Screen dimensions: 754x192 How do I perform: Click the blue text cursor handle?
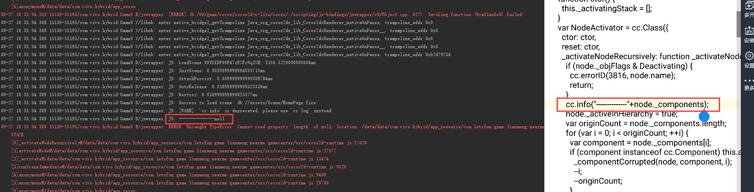pos(704,117)
